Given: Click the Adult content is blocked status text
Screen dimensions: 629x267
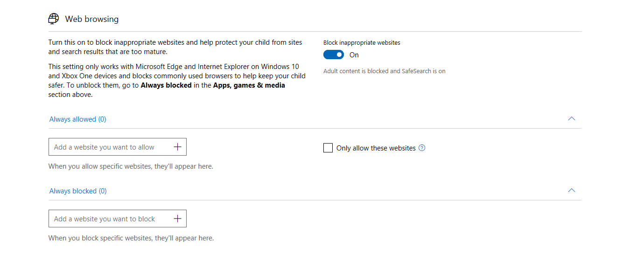Looking at the screenshot, I should [384, 71].
